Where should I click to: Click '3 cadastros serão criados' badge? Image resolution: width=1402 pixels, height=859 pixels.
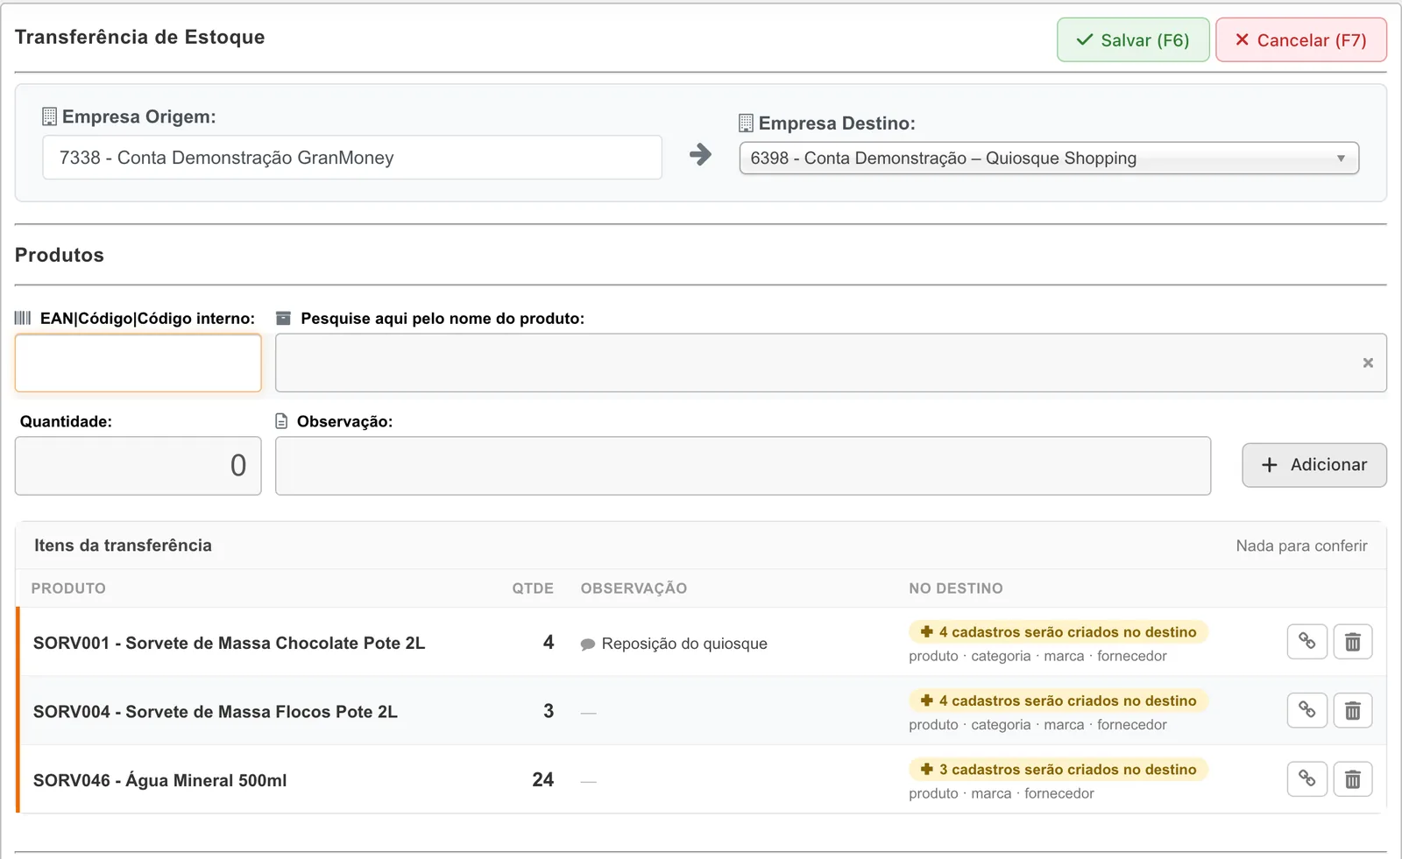[1059, 770]
